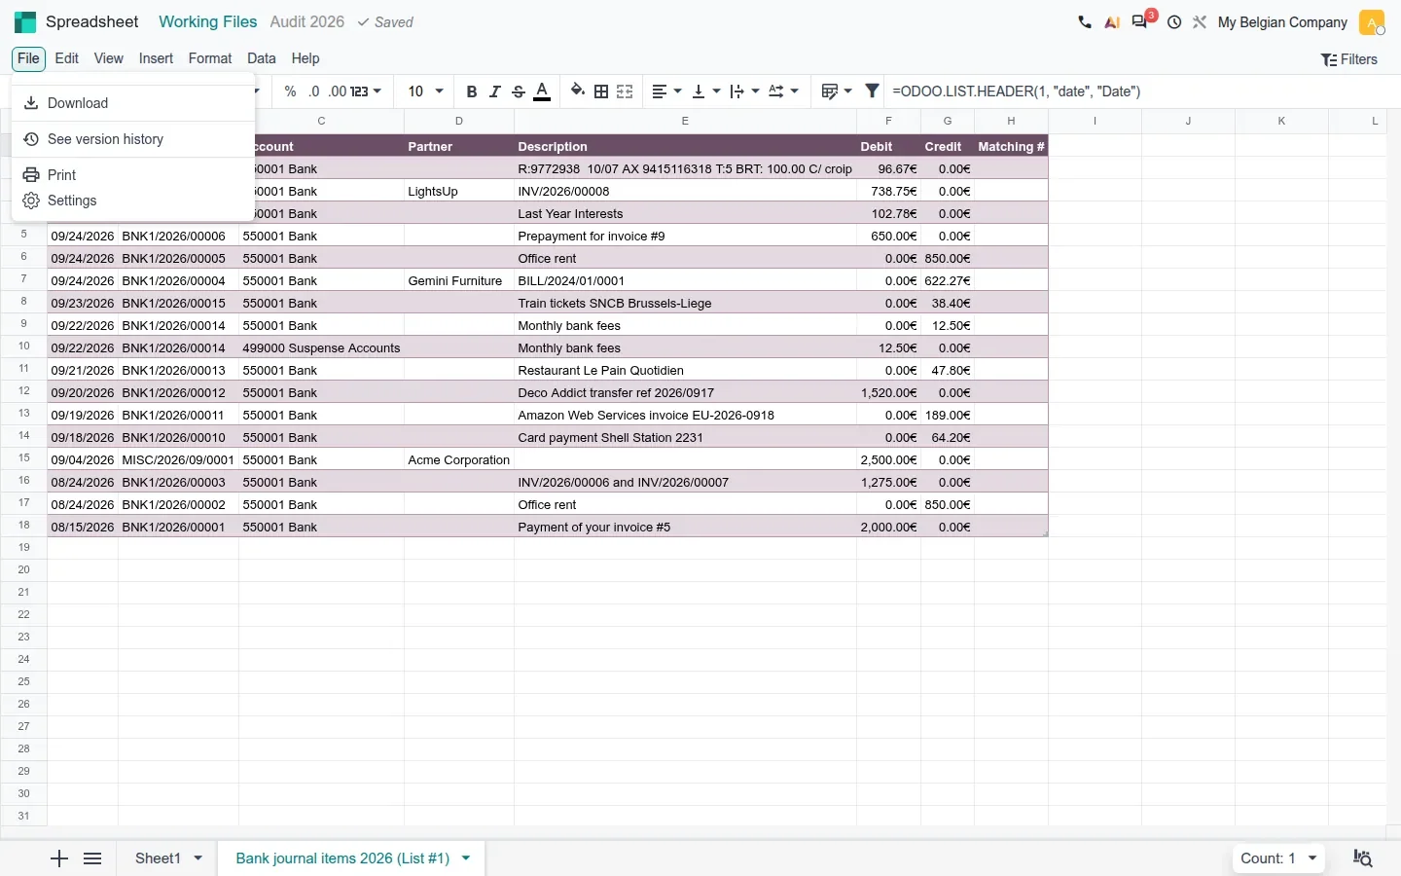Screen dimensions: 1401x876
Task: Open the Count: 1 statistics dropdown
Action: click(1278, 858)
